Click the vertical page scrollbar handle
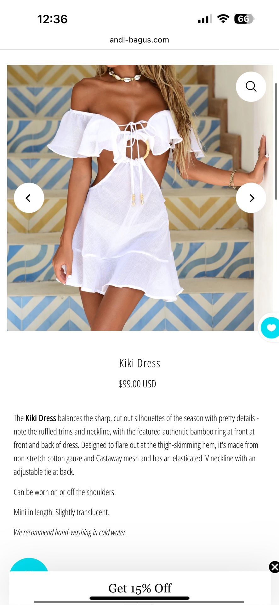Image resolution: width=279 pixels, height=605 pixels. [x=276, y=141]
